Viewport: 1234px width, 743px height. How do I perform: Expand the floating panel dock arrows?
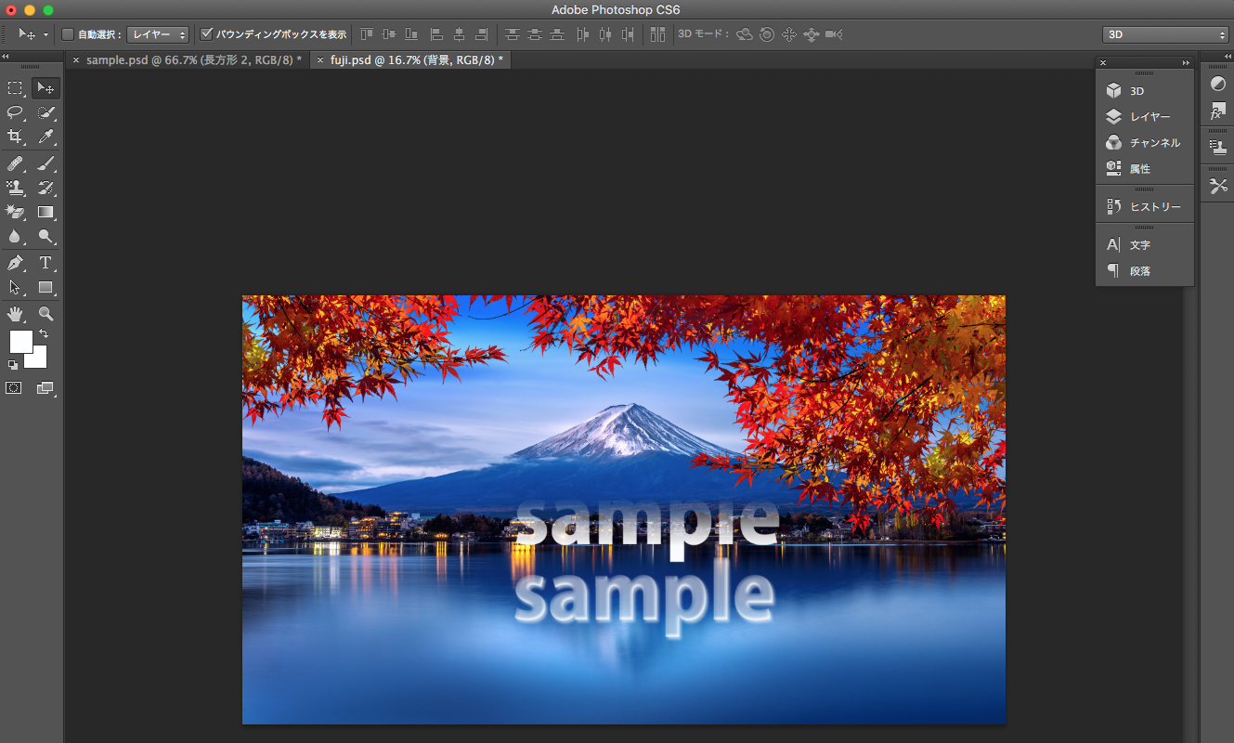[x=1186, y=63]
